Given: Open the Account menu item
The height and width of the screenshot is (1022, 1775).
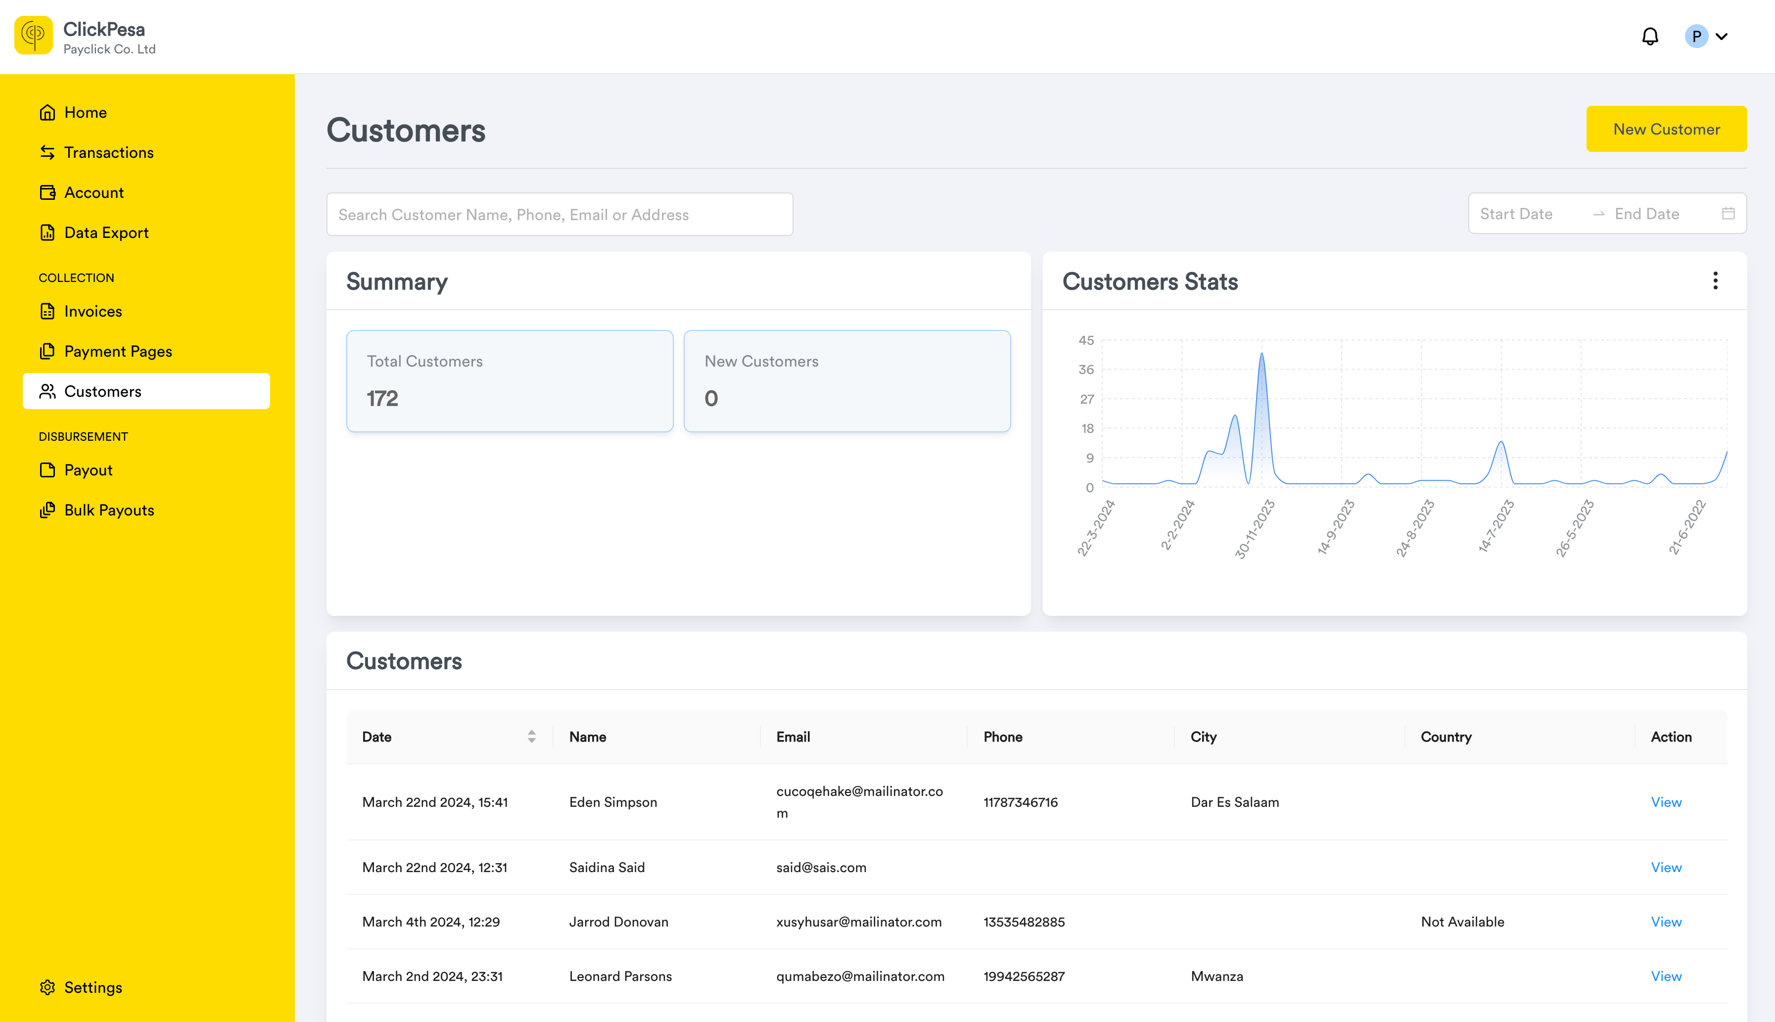Looking at the screenshot, I should point(146,192).
